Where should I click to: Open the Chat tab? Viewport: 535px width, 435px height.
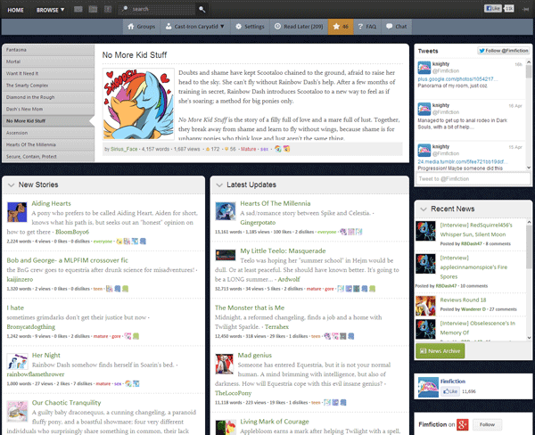[397, 26]
